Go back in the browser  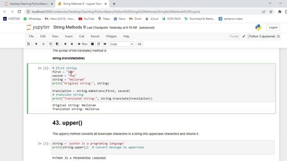point(5,12)
